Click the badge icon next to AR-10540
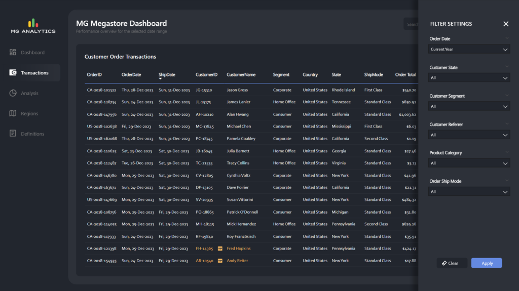This screenshot has height=291, width=519. pyautogui.click(x=220, y=261)
